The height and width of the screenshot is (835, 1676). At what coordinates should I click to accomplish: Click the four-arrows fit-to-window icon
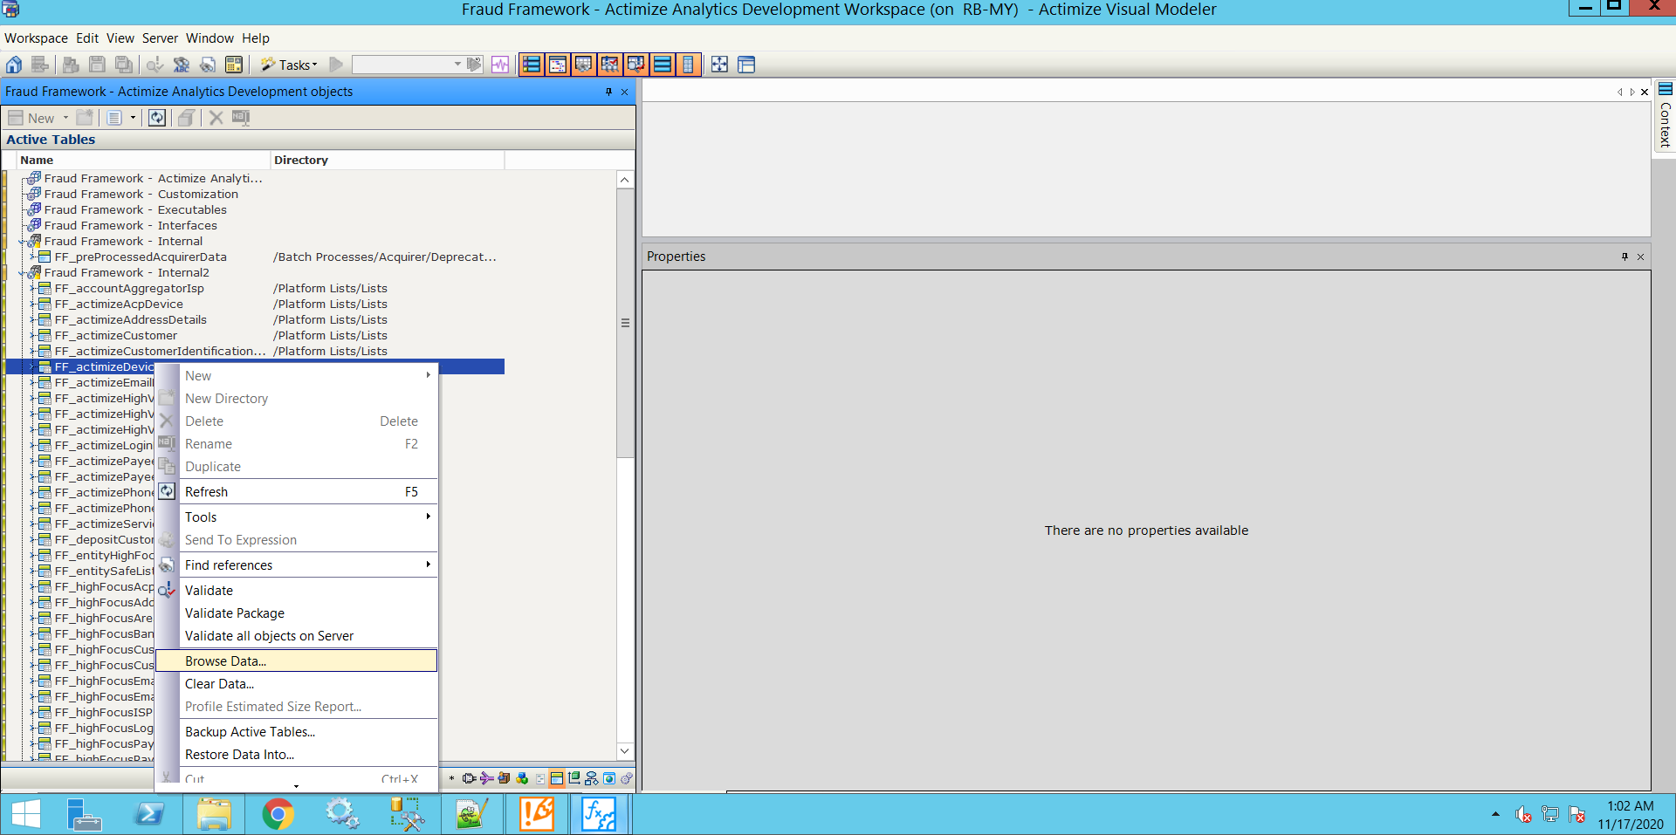pos(719,65)
